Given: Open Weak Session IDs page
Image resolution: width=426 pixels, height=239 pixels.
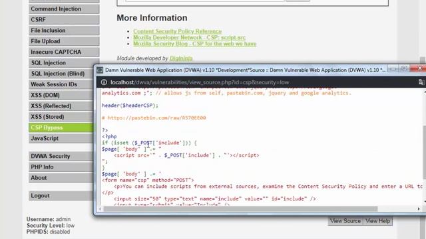Looking at the screenshot, I should tap(61, 84).
